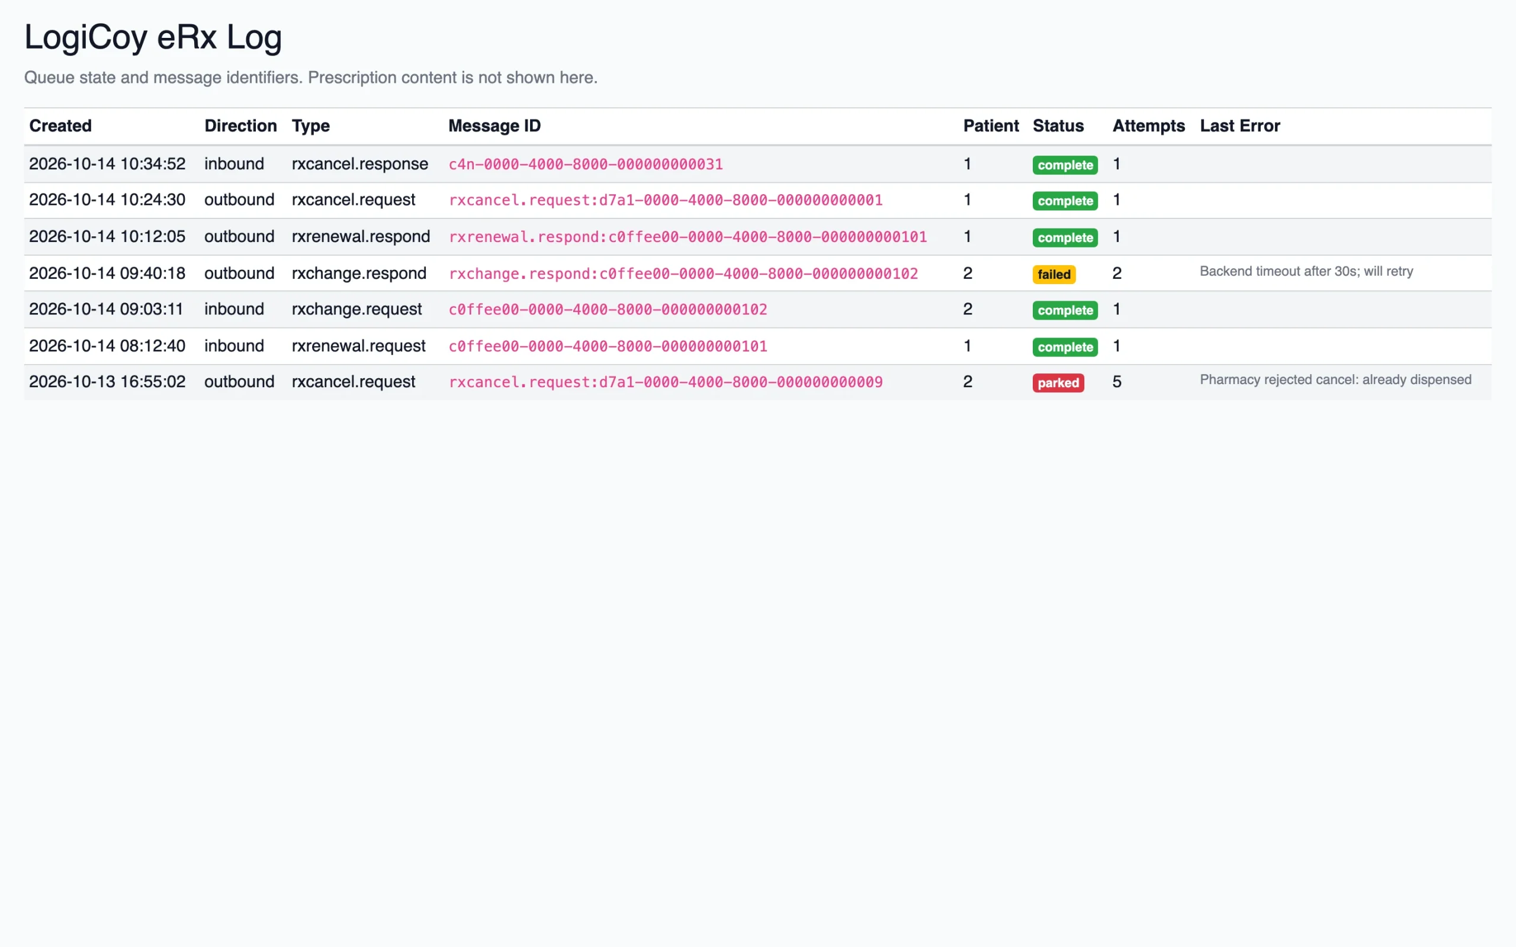Select rxrenewal.respond:c0ffee00 message ID
This screenshot has width=1516, height=947.
688,237
